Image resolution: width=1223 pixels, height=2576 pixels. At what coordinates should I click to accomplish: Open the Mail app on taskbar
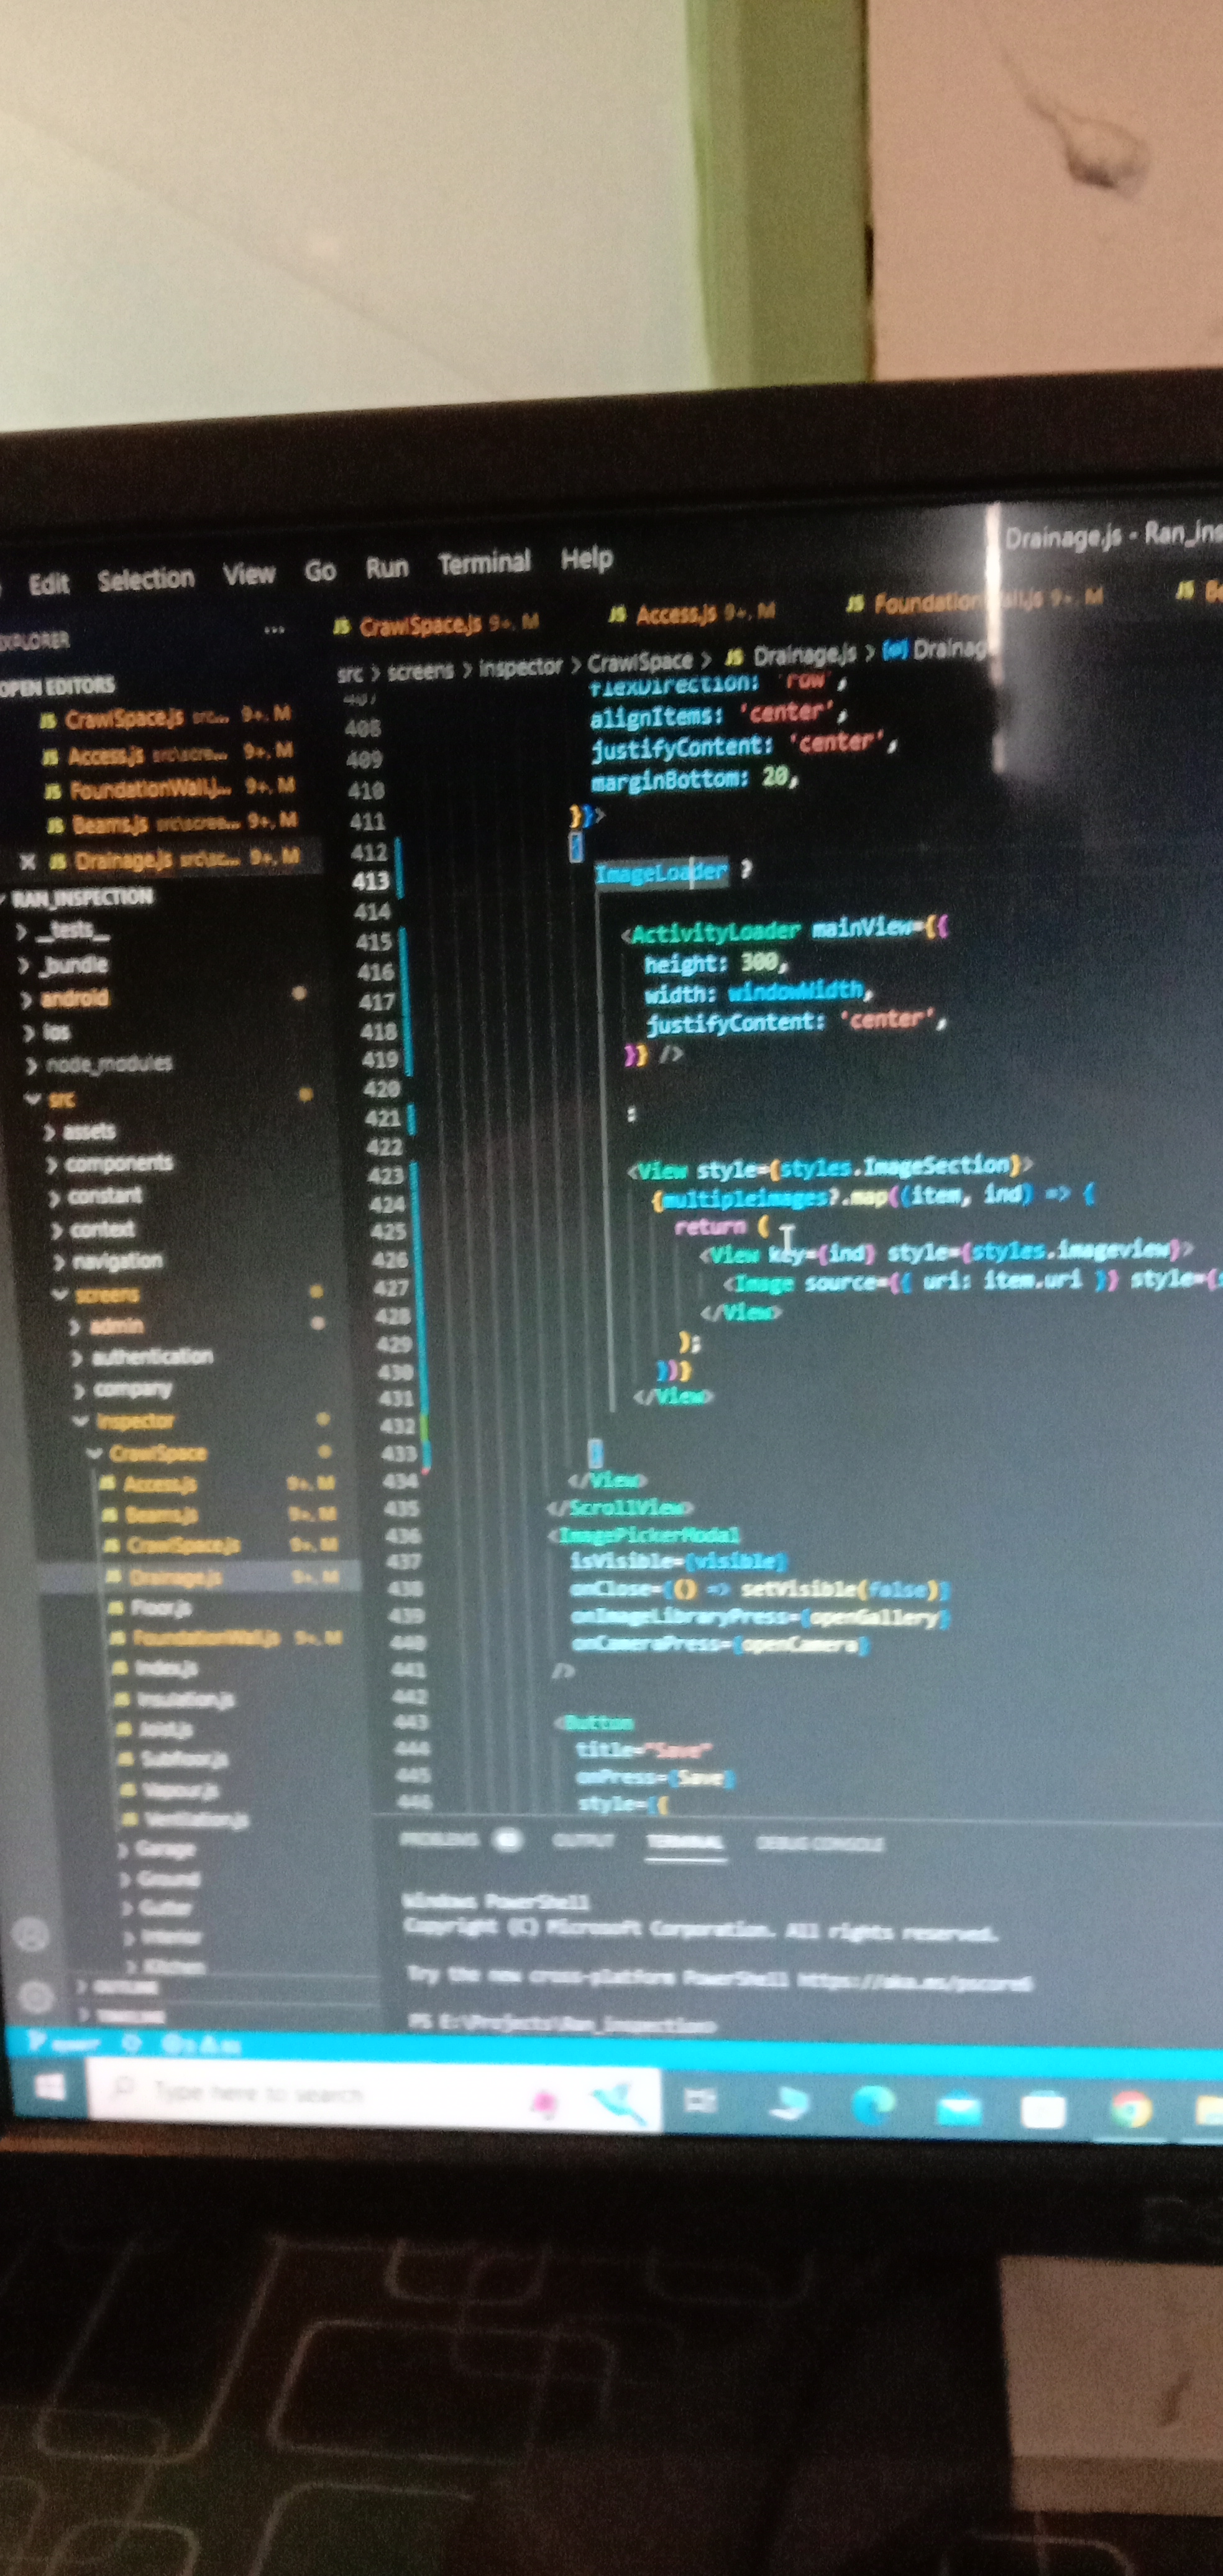[959, 2109]
